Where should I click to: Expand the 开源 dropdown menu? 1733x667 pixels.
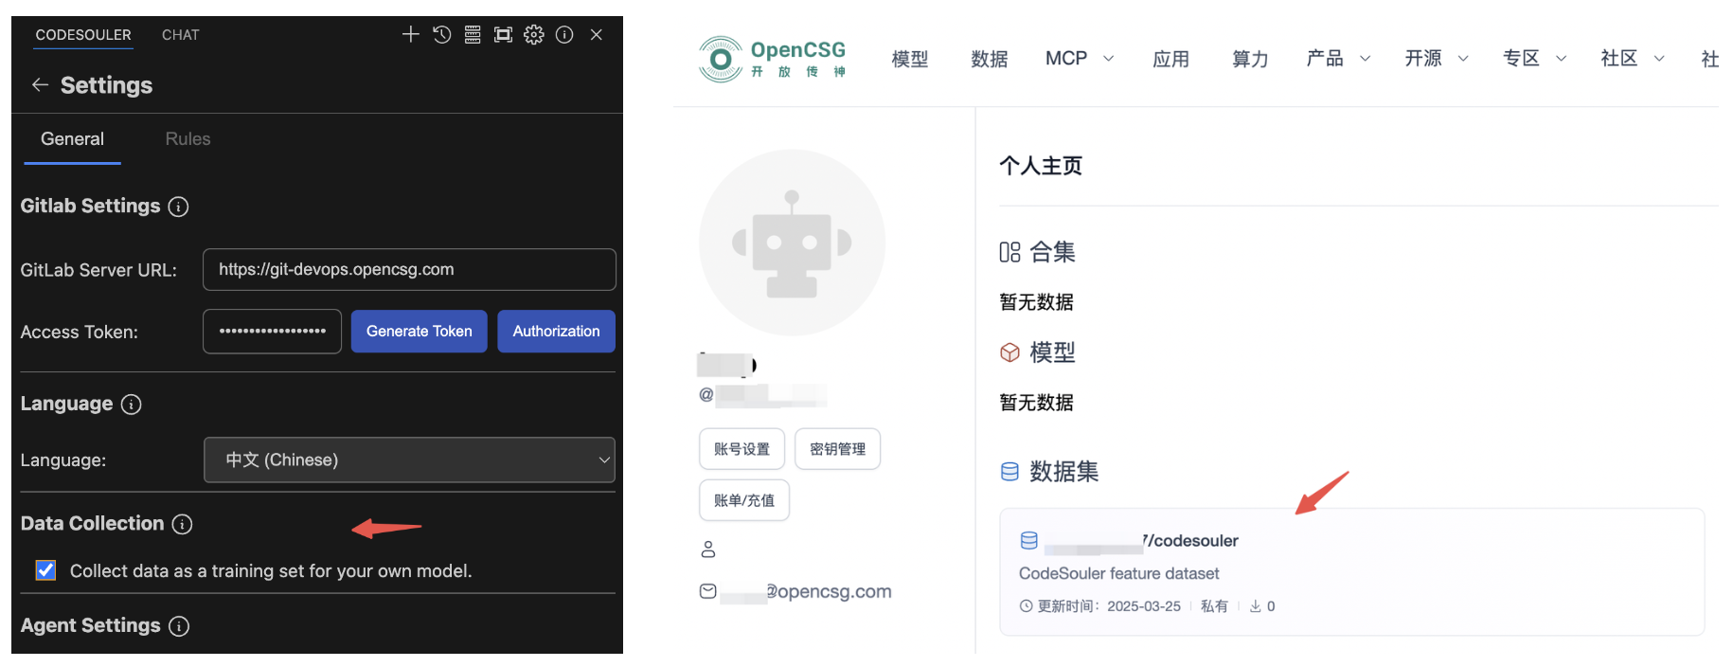(x=1436, y=59)
